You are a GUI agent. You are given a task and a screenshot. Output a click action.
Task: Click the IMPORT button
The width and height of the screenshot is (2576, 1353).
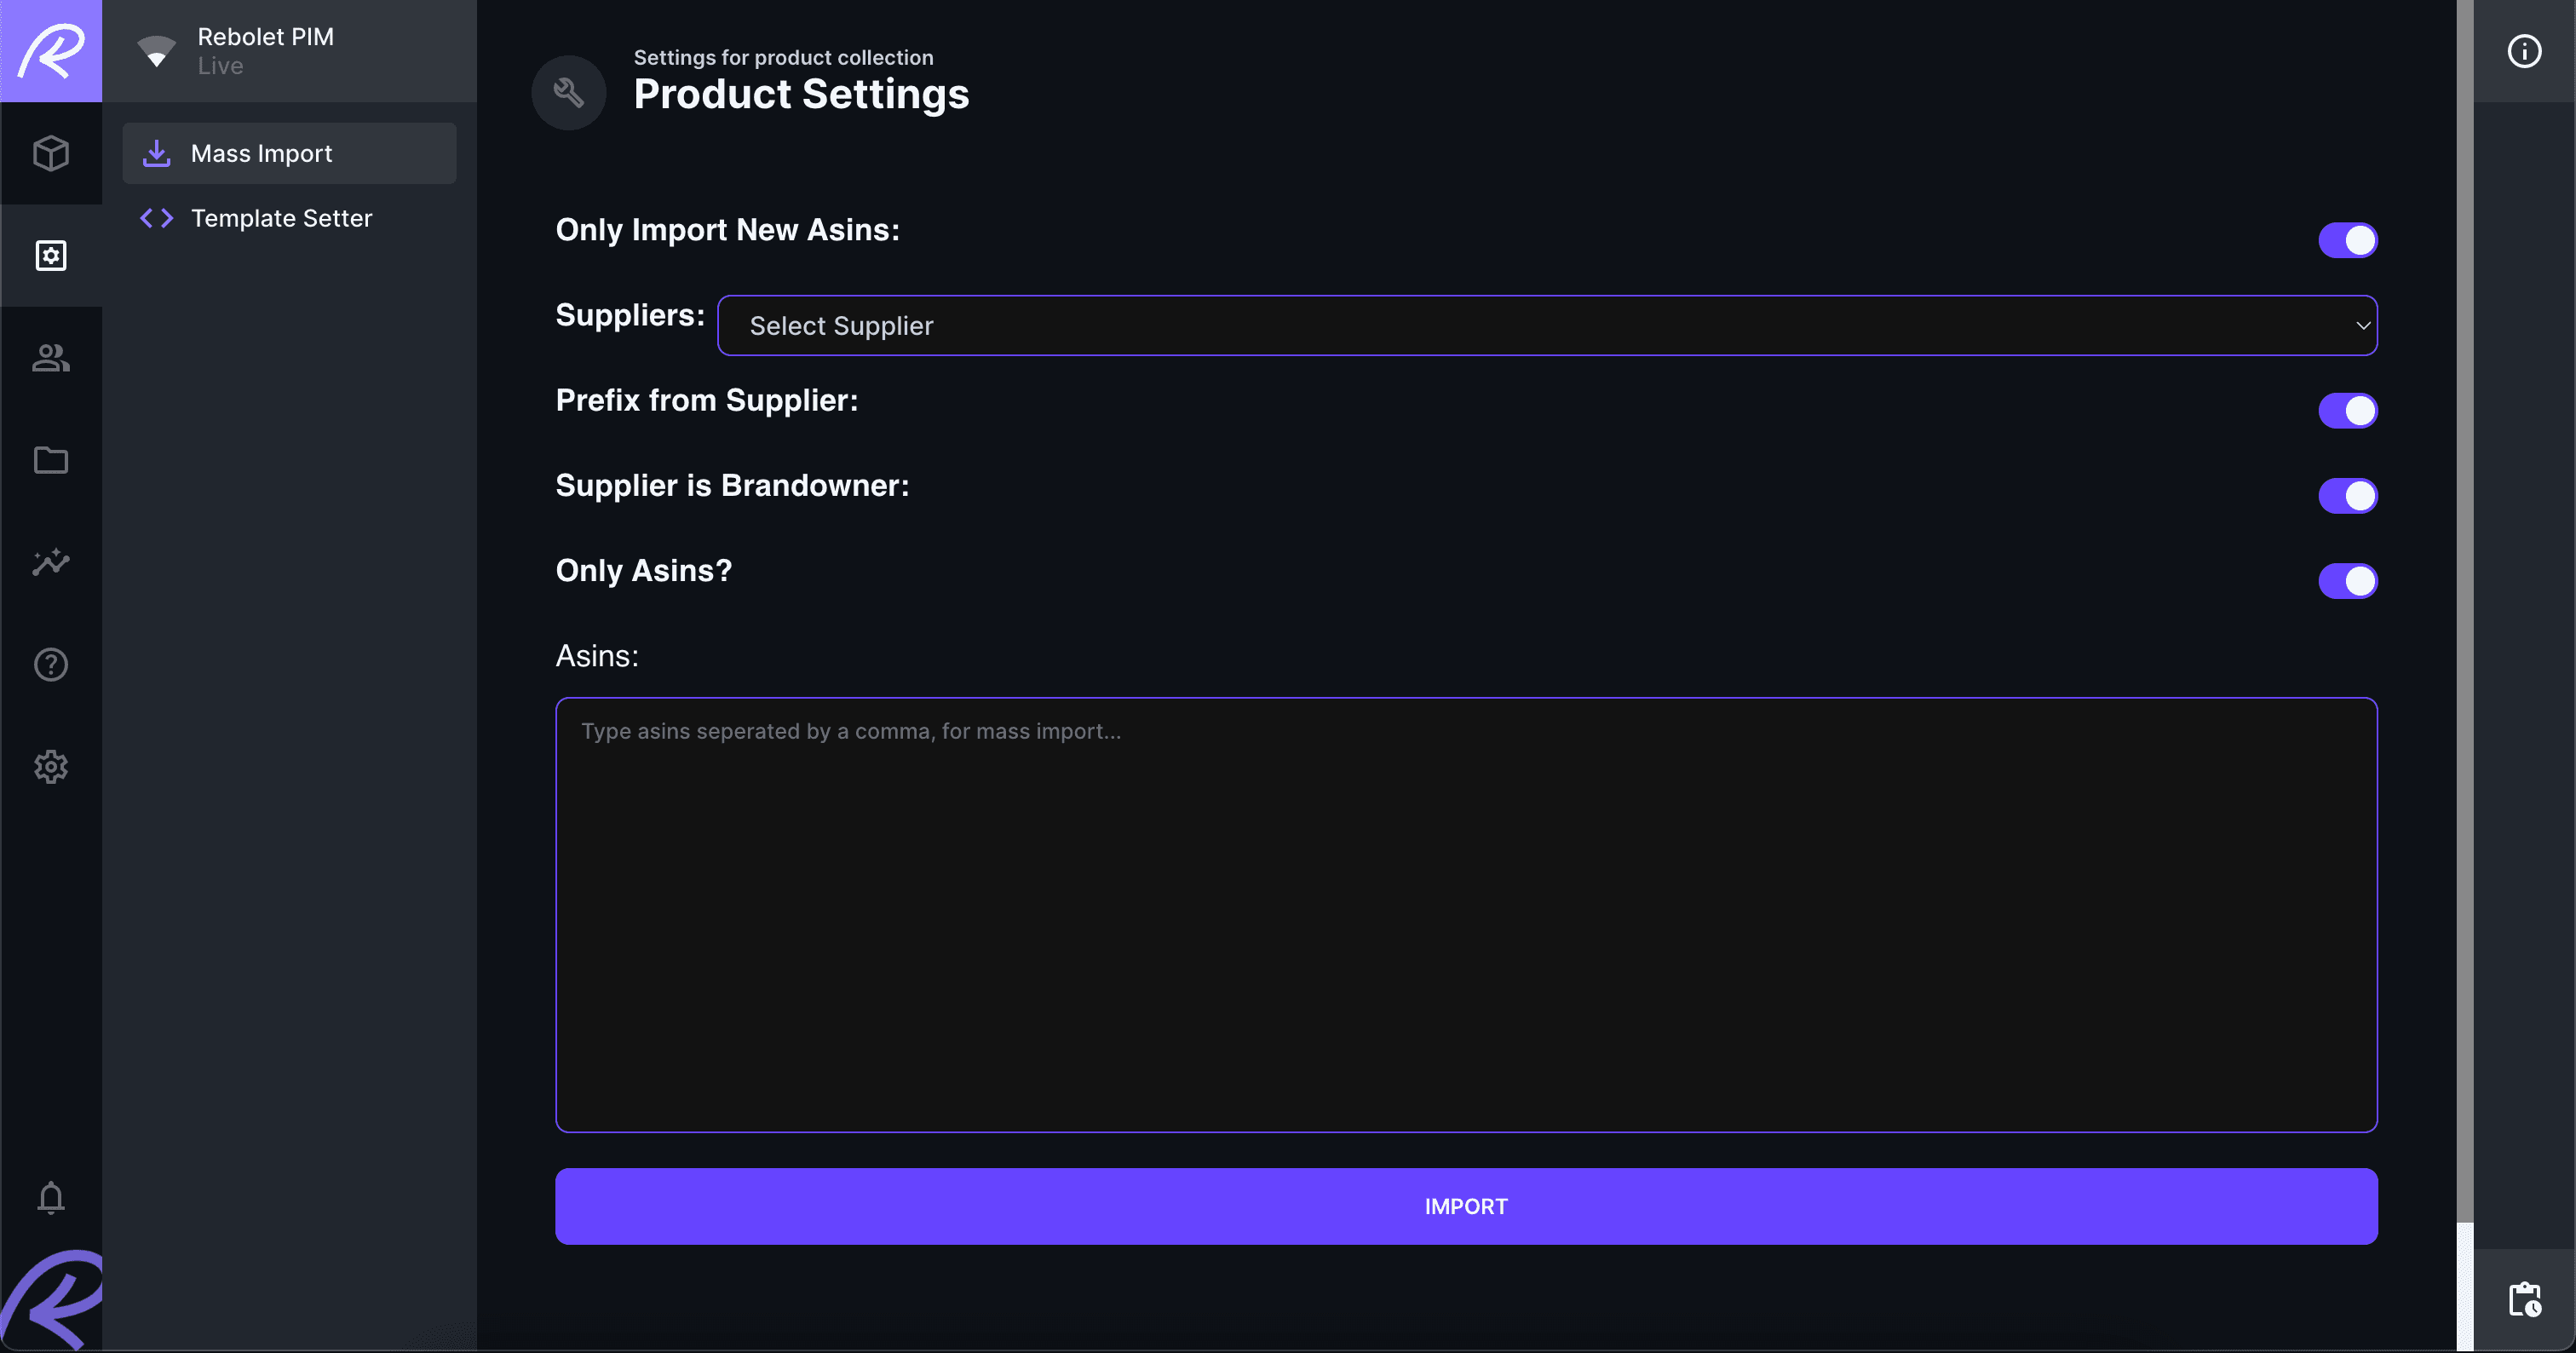1466,1206
